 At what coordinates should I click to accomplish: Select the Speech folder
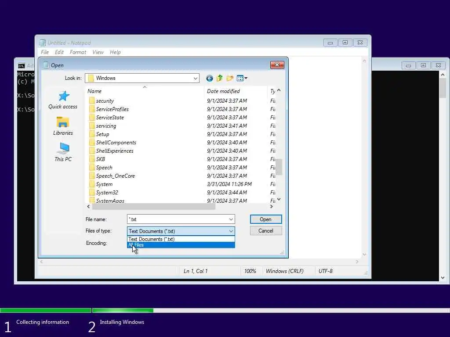pos(101,167)
